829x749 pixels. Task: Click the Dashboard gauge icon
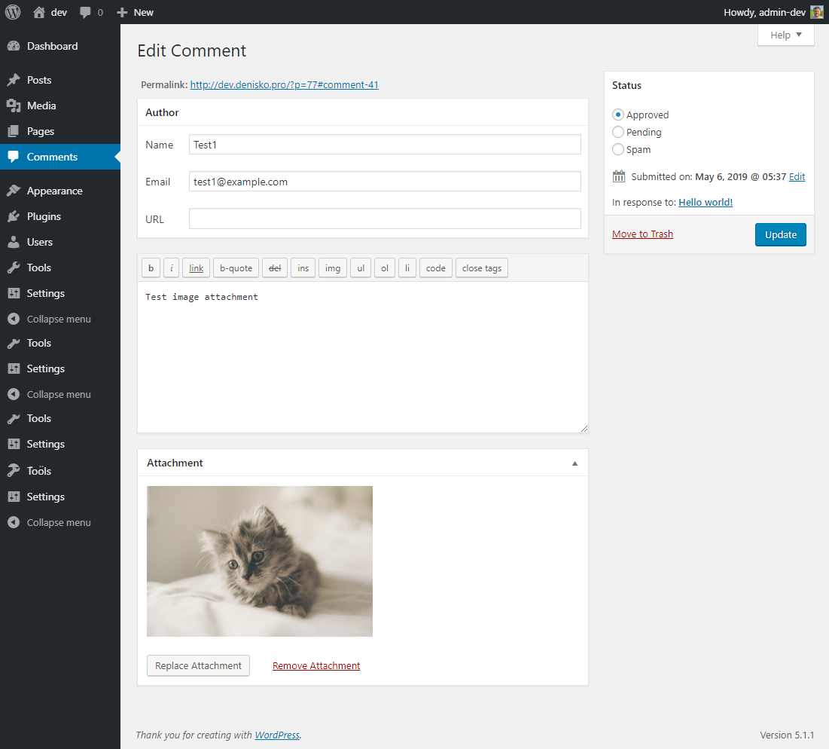point(14,46)
